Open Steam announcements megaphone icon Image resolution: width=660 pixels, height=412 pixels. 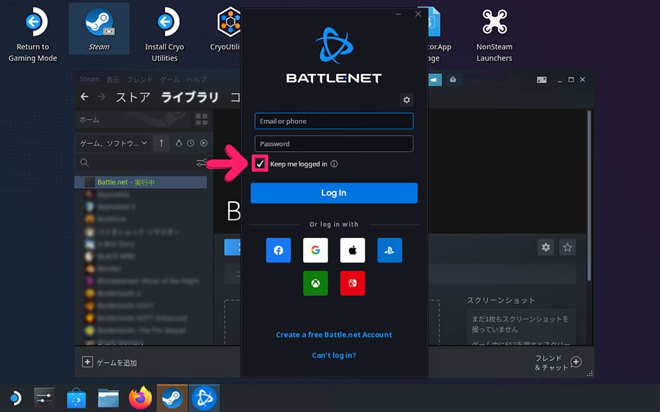(433, 79)
